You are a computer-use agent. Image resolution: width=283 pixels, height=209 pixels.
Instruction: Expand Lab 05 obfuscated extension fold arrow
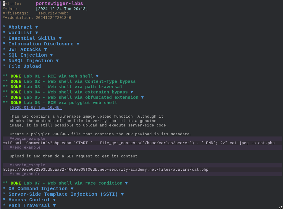coord(143,98)
